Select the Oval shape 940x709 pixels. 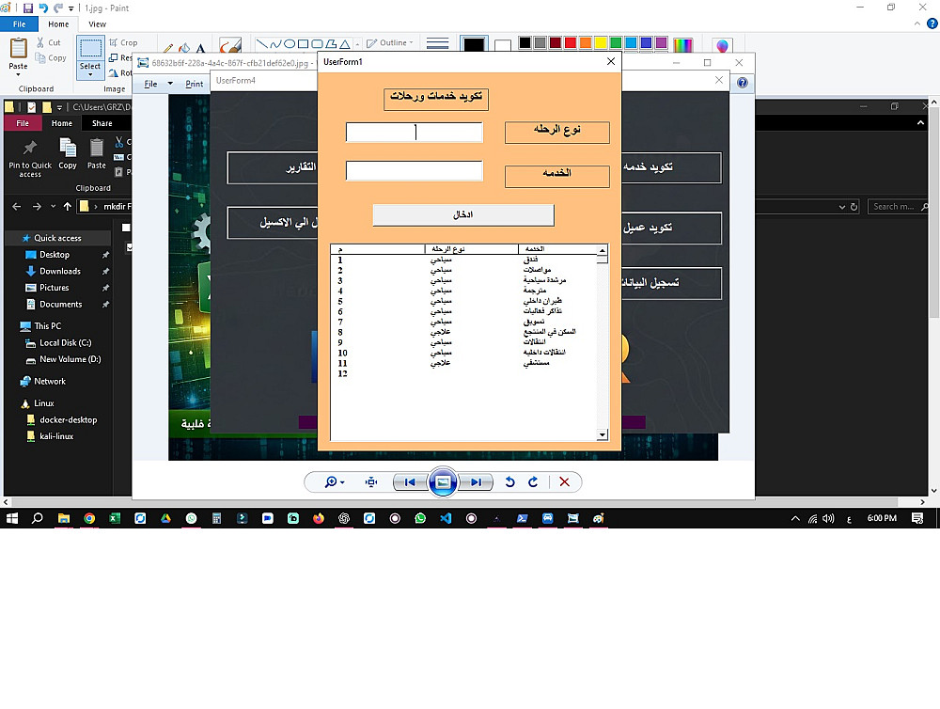coord(290,44)
